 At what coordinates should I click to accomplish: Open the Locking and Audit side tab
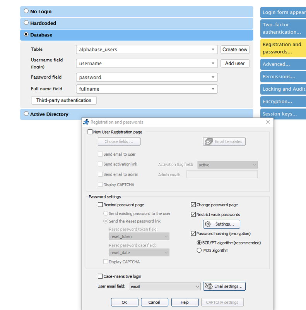(x=283, y=89)
